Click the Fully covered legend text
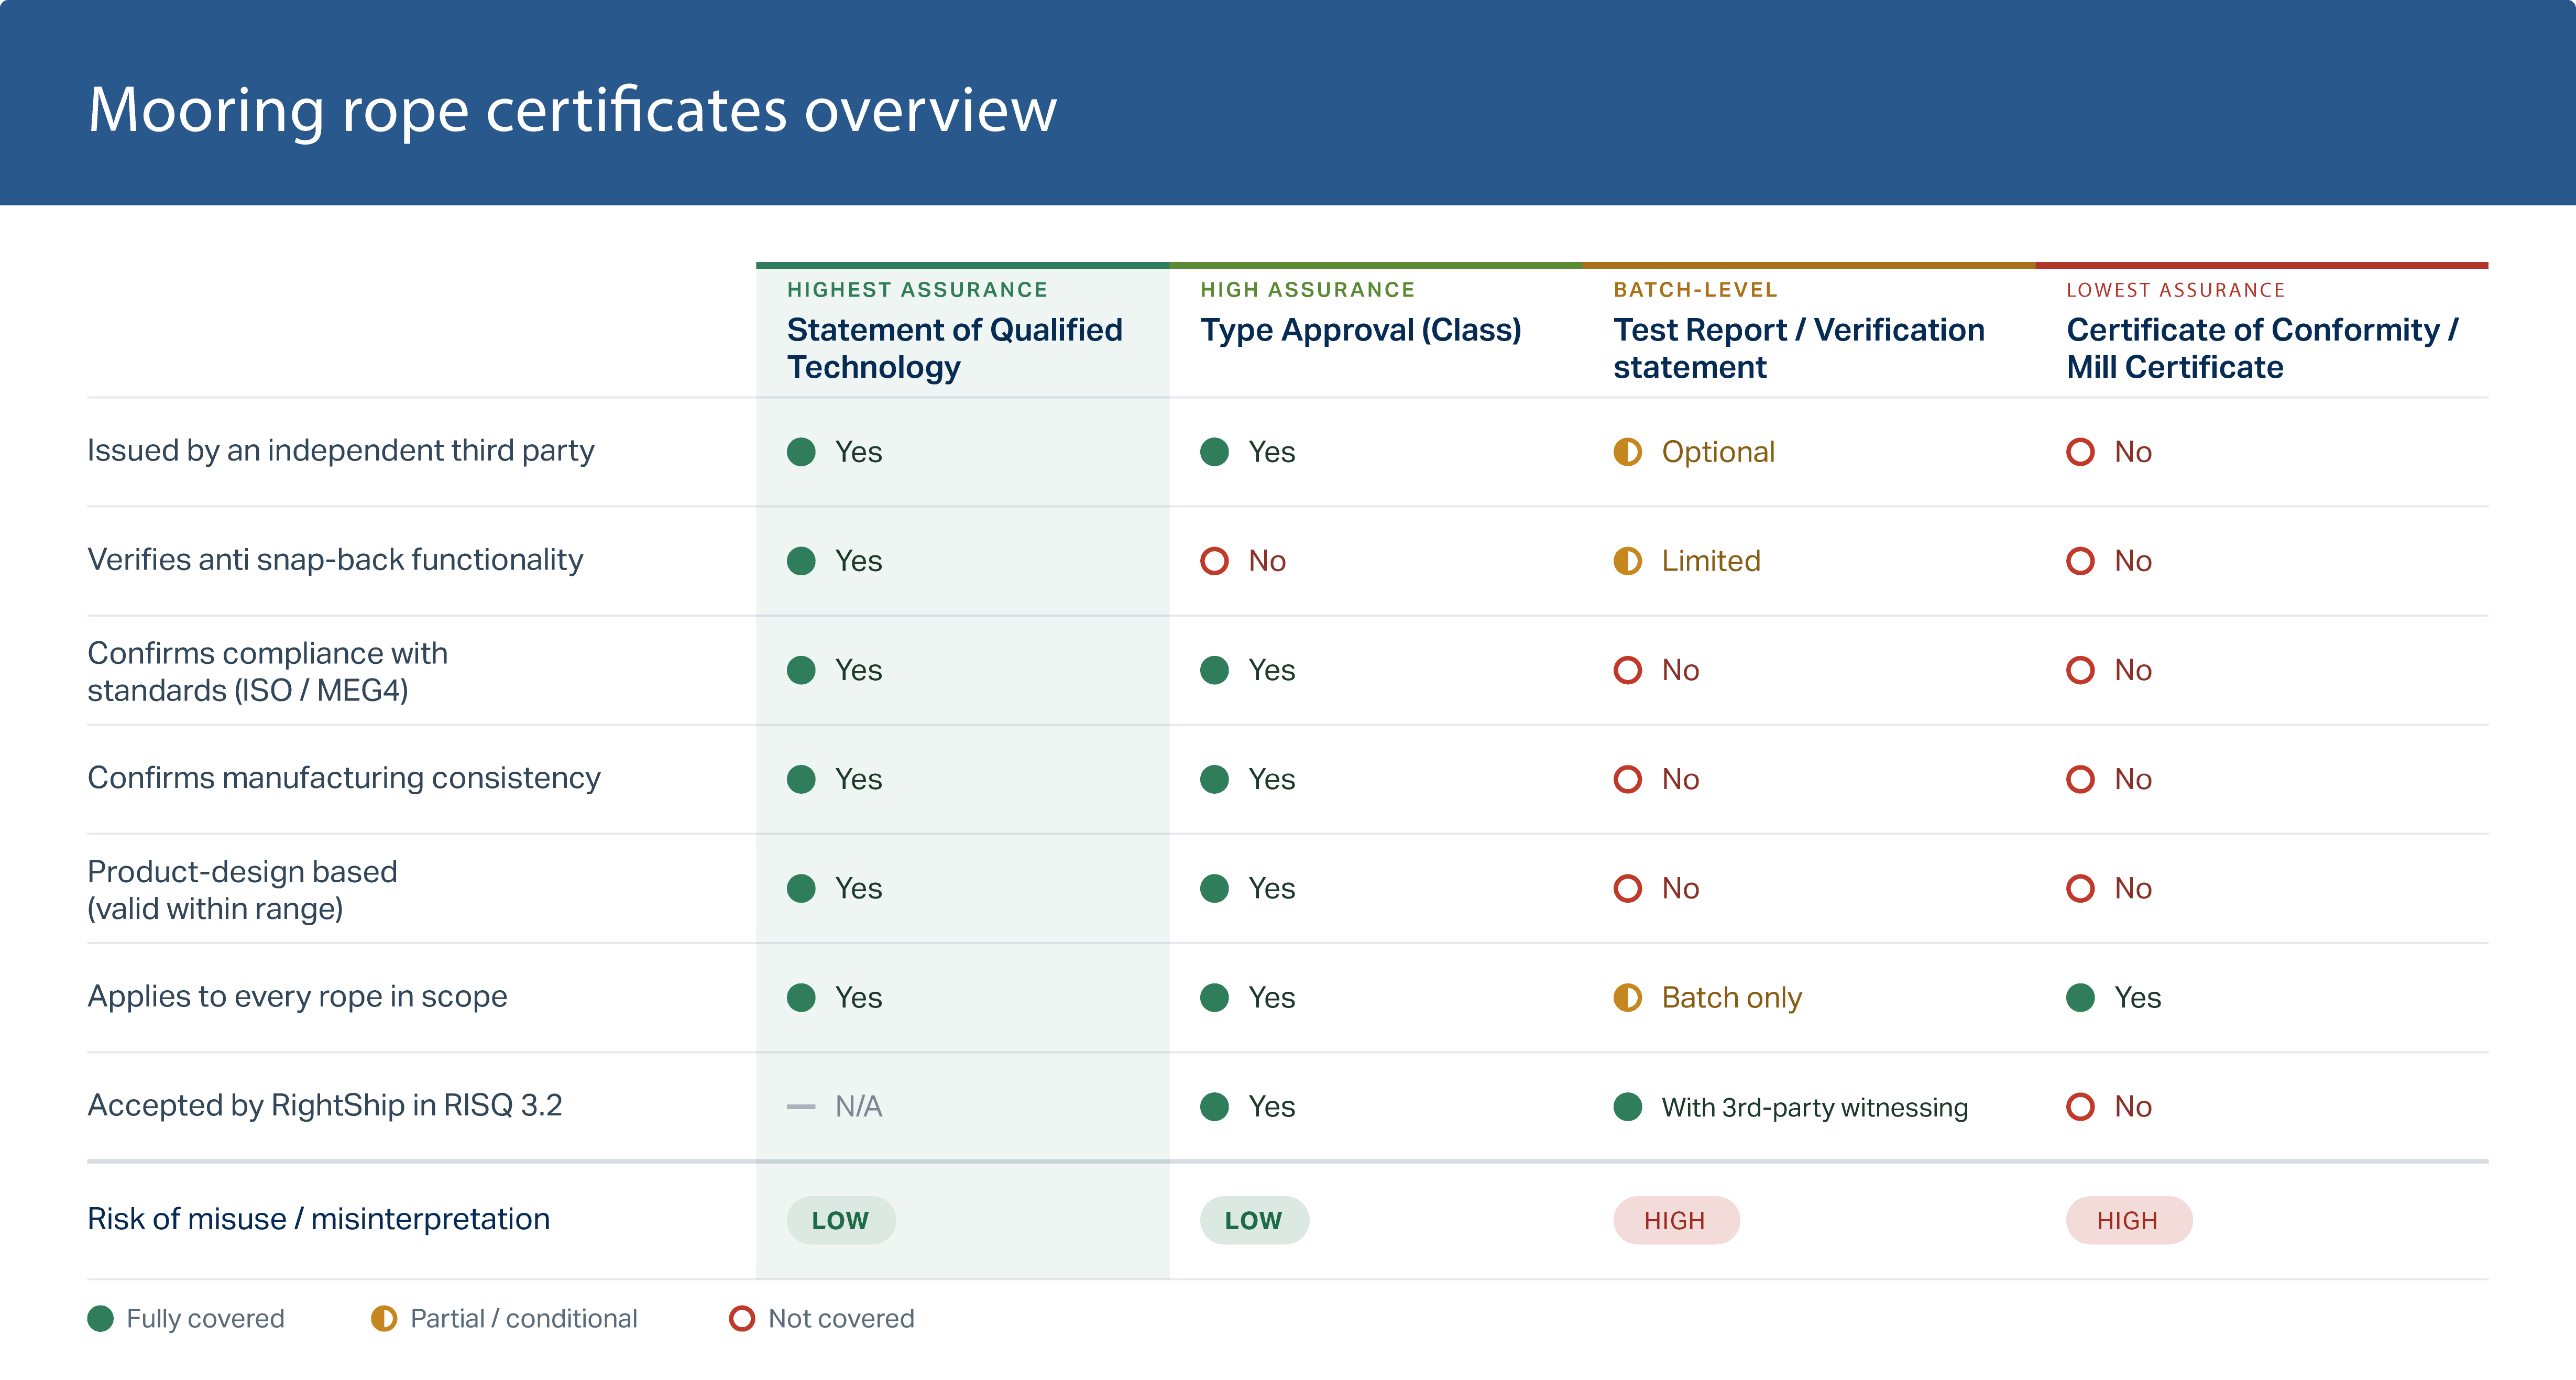 click(x=205, y=1319)
